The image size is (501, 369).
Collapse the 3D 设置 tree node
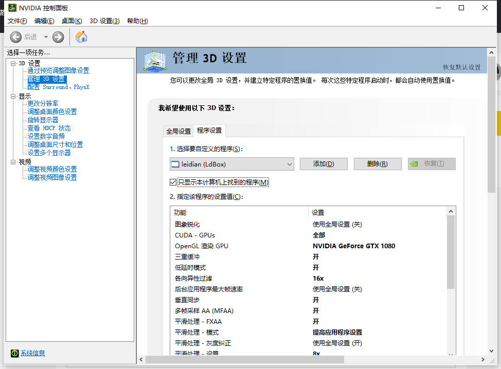pos(13,63)
